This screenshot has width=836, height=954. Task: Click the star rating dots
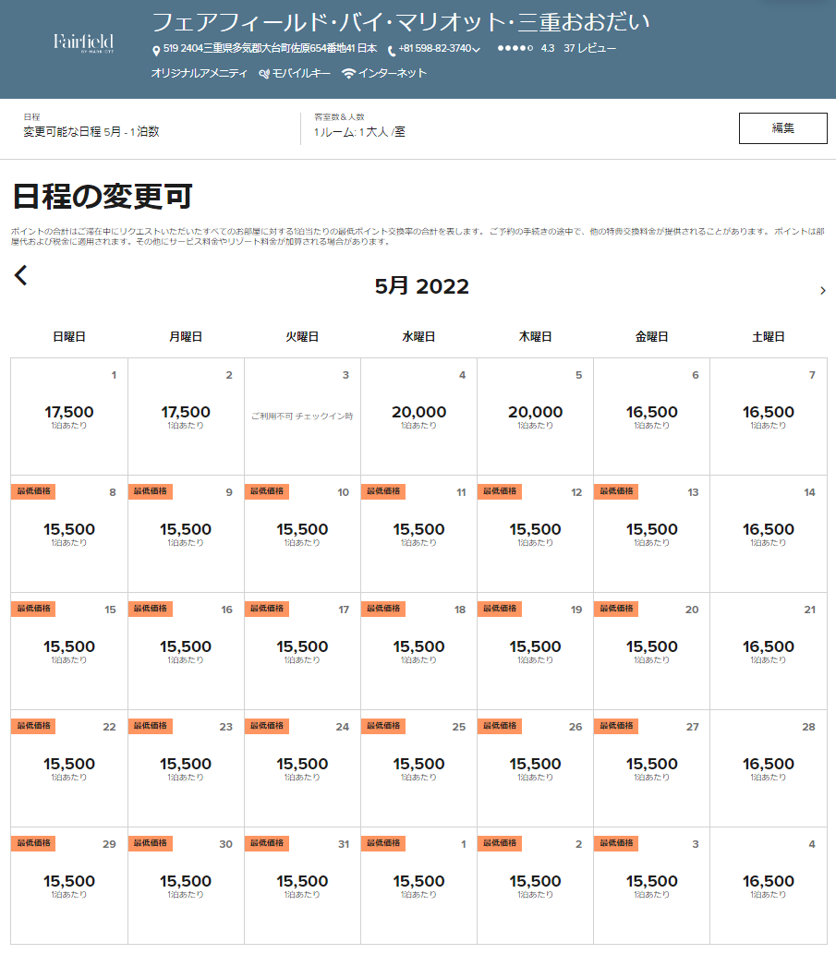515,48
